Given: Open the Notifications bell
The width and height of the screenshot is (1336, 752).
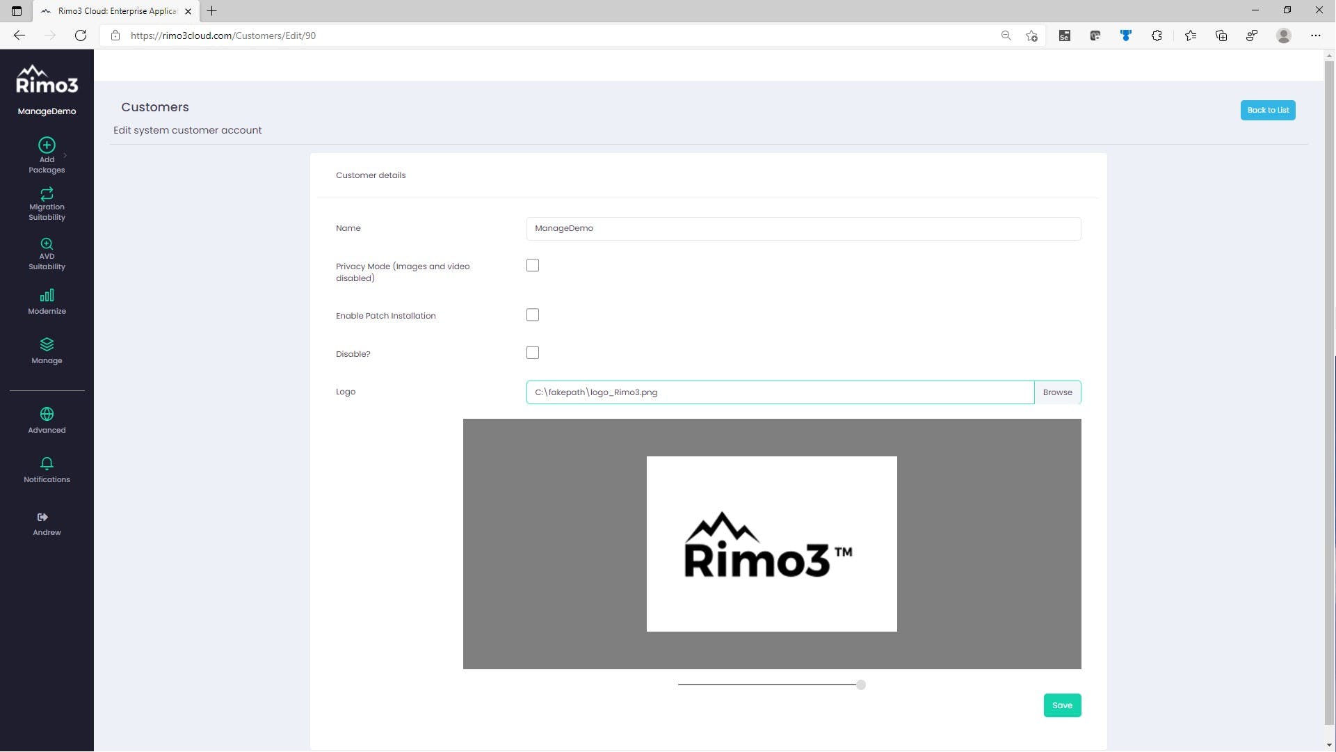Looking at the screenshot, I should [x=47, y=470].
